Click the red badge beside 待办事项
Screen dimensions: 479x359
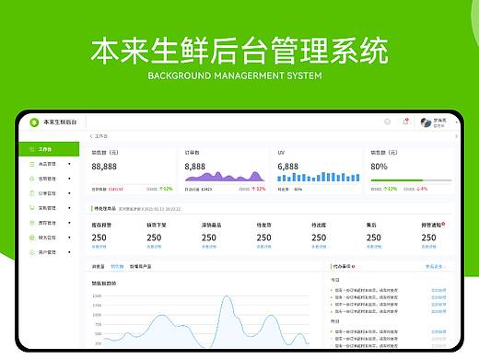coord(353,266)
